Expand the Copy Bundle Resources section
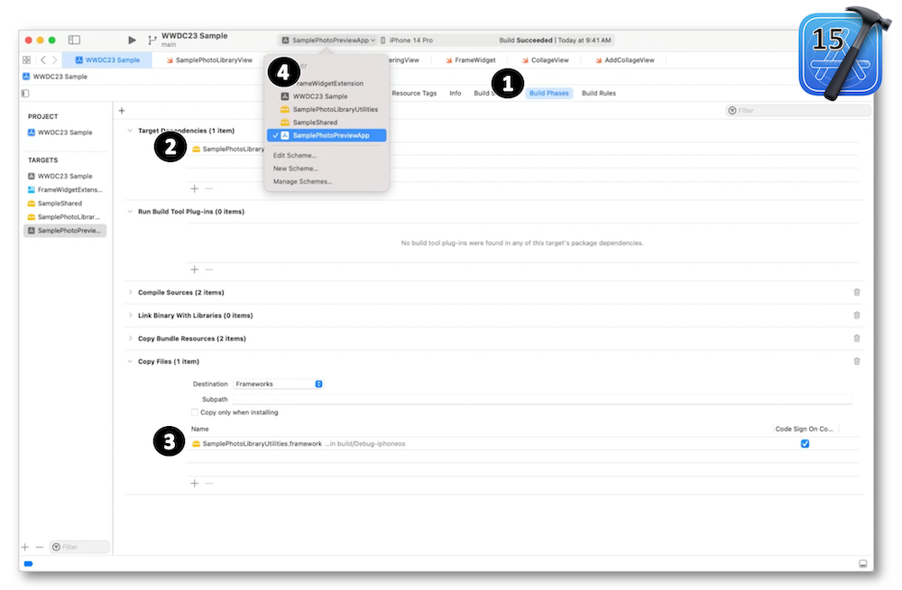 click(130, 339)
